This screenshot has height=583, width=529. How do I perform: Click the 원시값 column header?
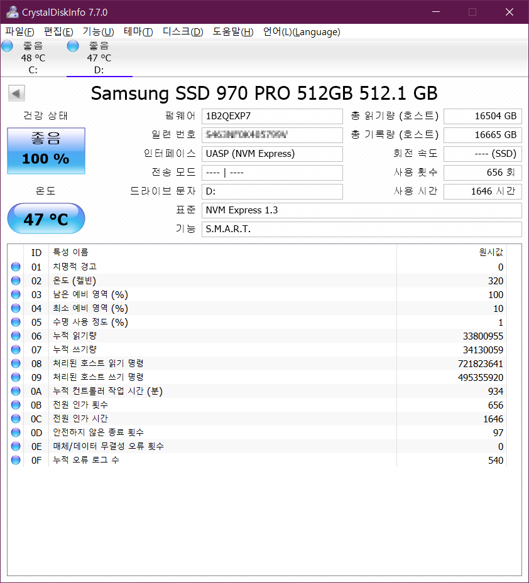[452, 252]
